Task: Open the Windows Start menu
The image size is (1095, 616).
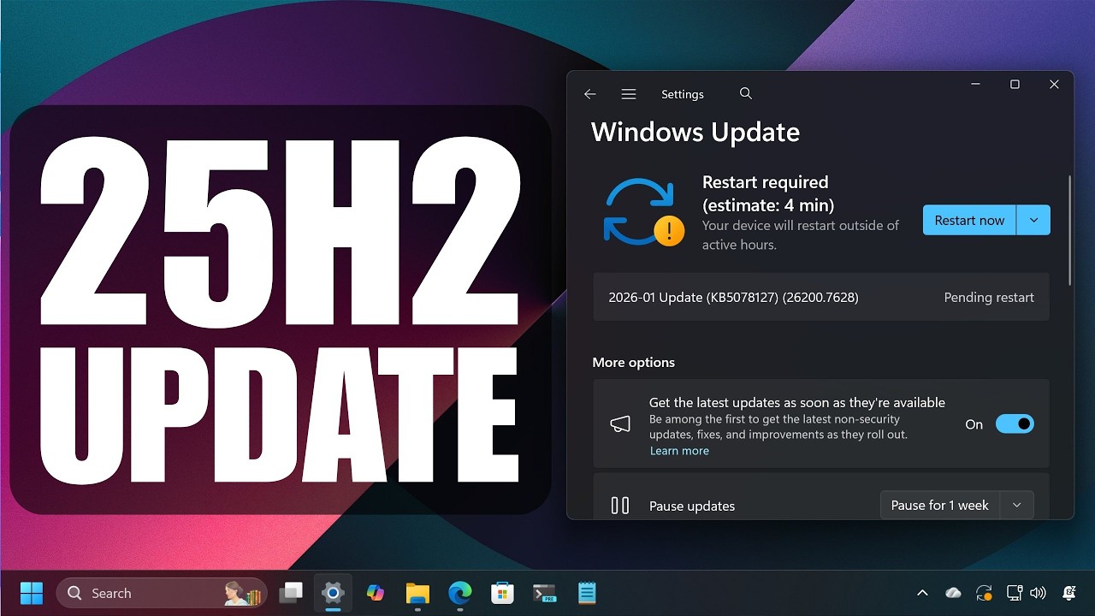Action: click(x=32, y=593)
